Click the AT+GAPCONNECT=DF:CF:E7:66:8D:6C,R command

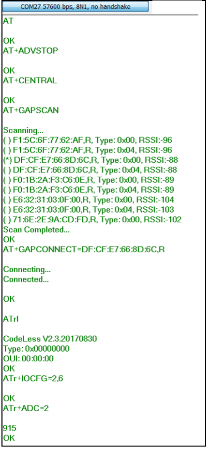point(84,250)
